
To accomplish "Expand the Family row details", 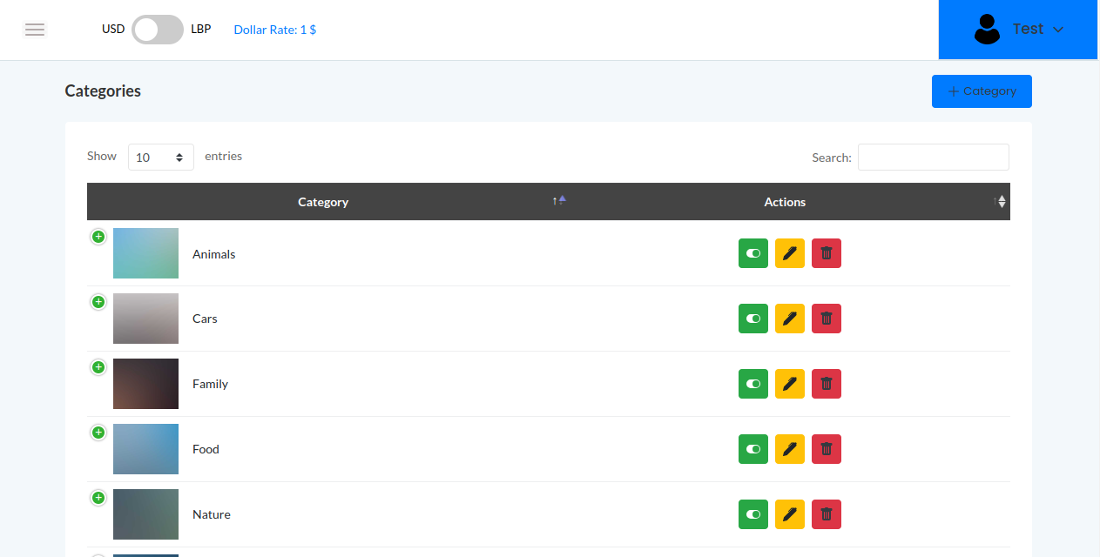I will [x=98, y=367].
